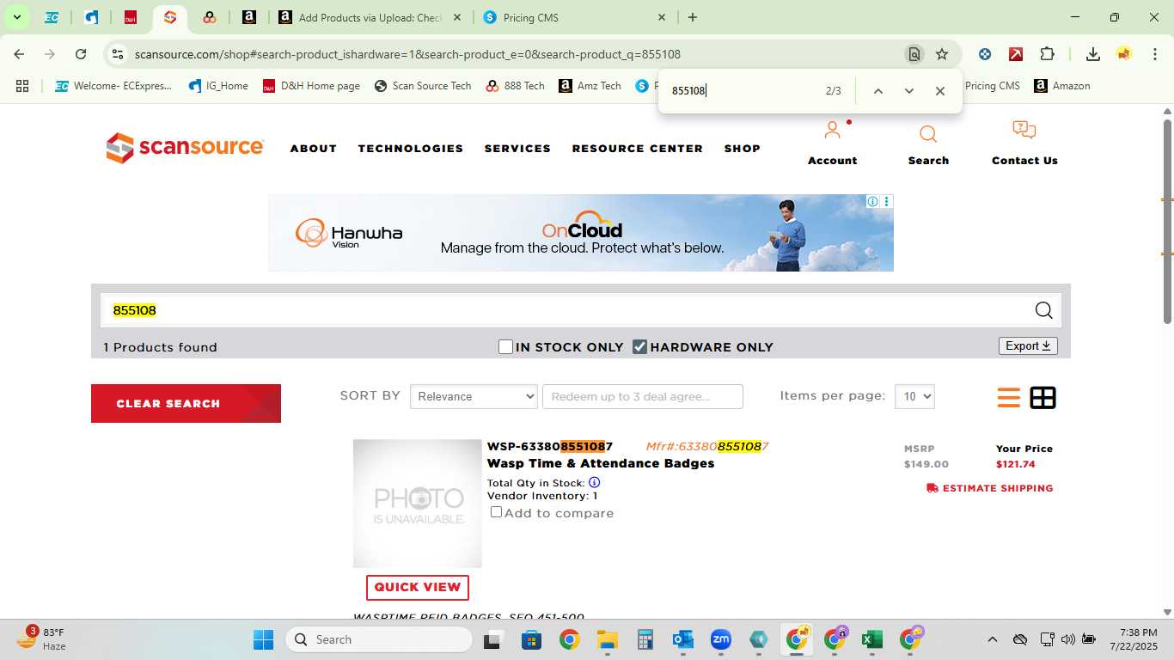Open the bookmarks apps grid icon
Viewport: 1174px width, 660px height.
tap(22, 86)
